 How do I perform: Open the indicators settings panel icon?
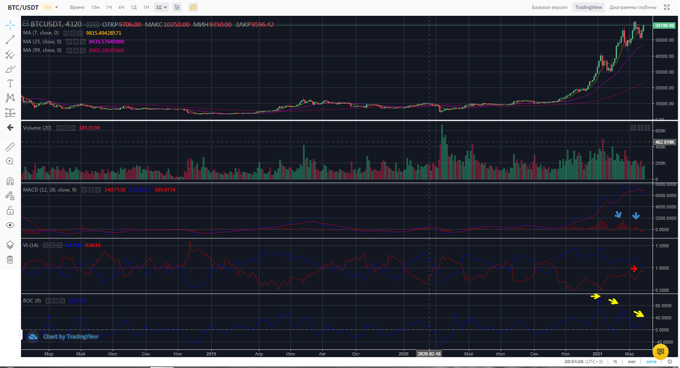click(x=176, y=7)
